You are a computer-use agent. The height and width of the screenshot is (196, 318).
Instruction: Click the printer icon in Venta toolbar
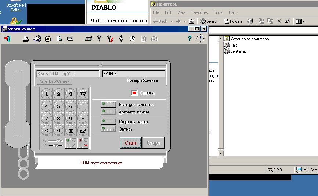26,39
